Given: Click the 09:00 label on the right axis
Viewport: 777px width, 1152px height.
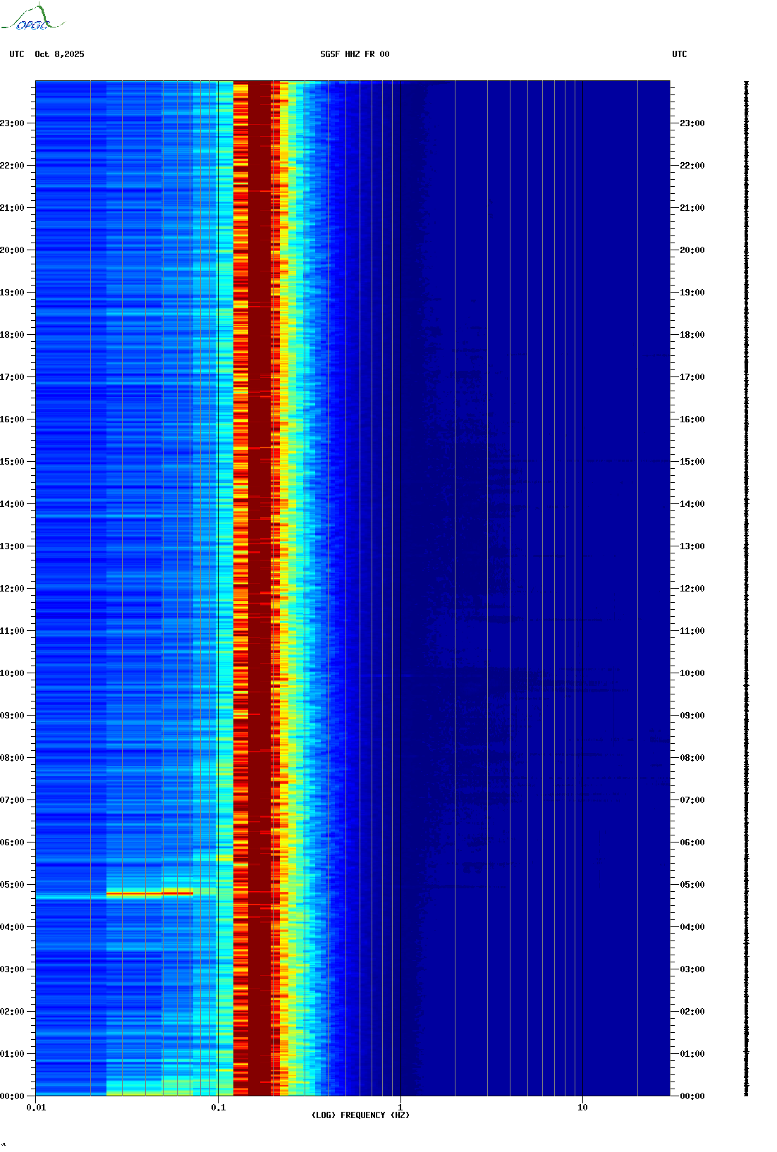Looking at the screenshot, I should point(692,716).
